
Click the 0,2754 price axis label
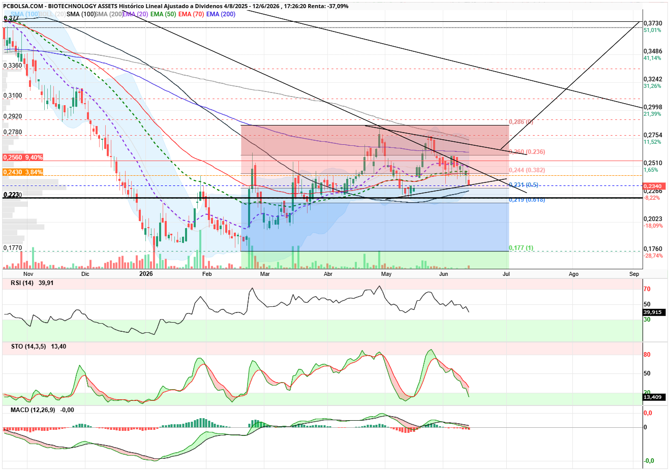(x=653, y=135)
